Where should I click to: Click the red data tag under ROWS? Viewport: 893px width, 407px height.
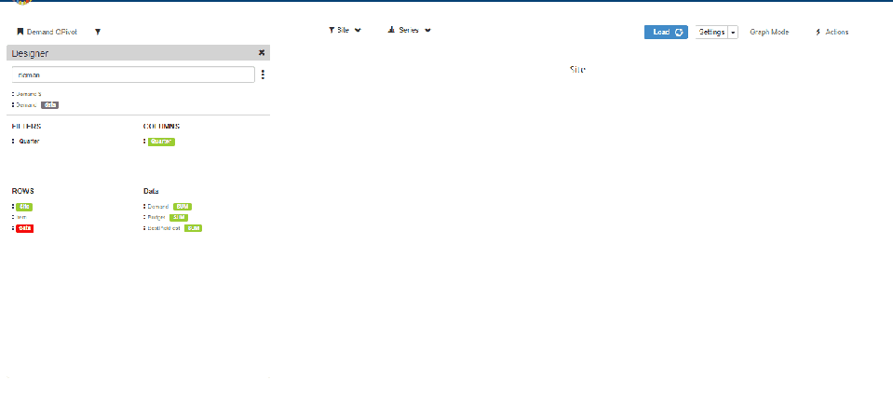(24, 228)
